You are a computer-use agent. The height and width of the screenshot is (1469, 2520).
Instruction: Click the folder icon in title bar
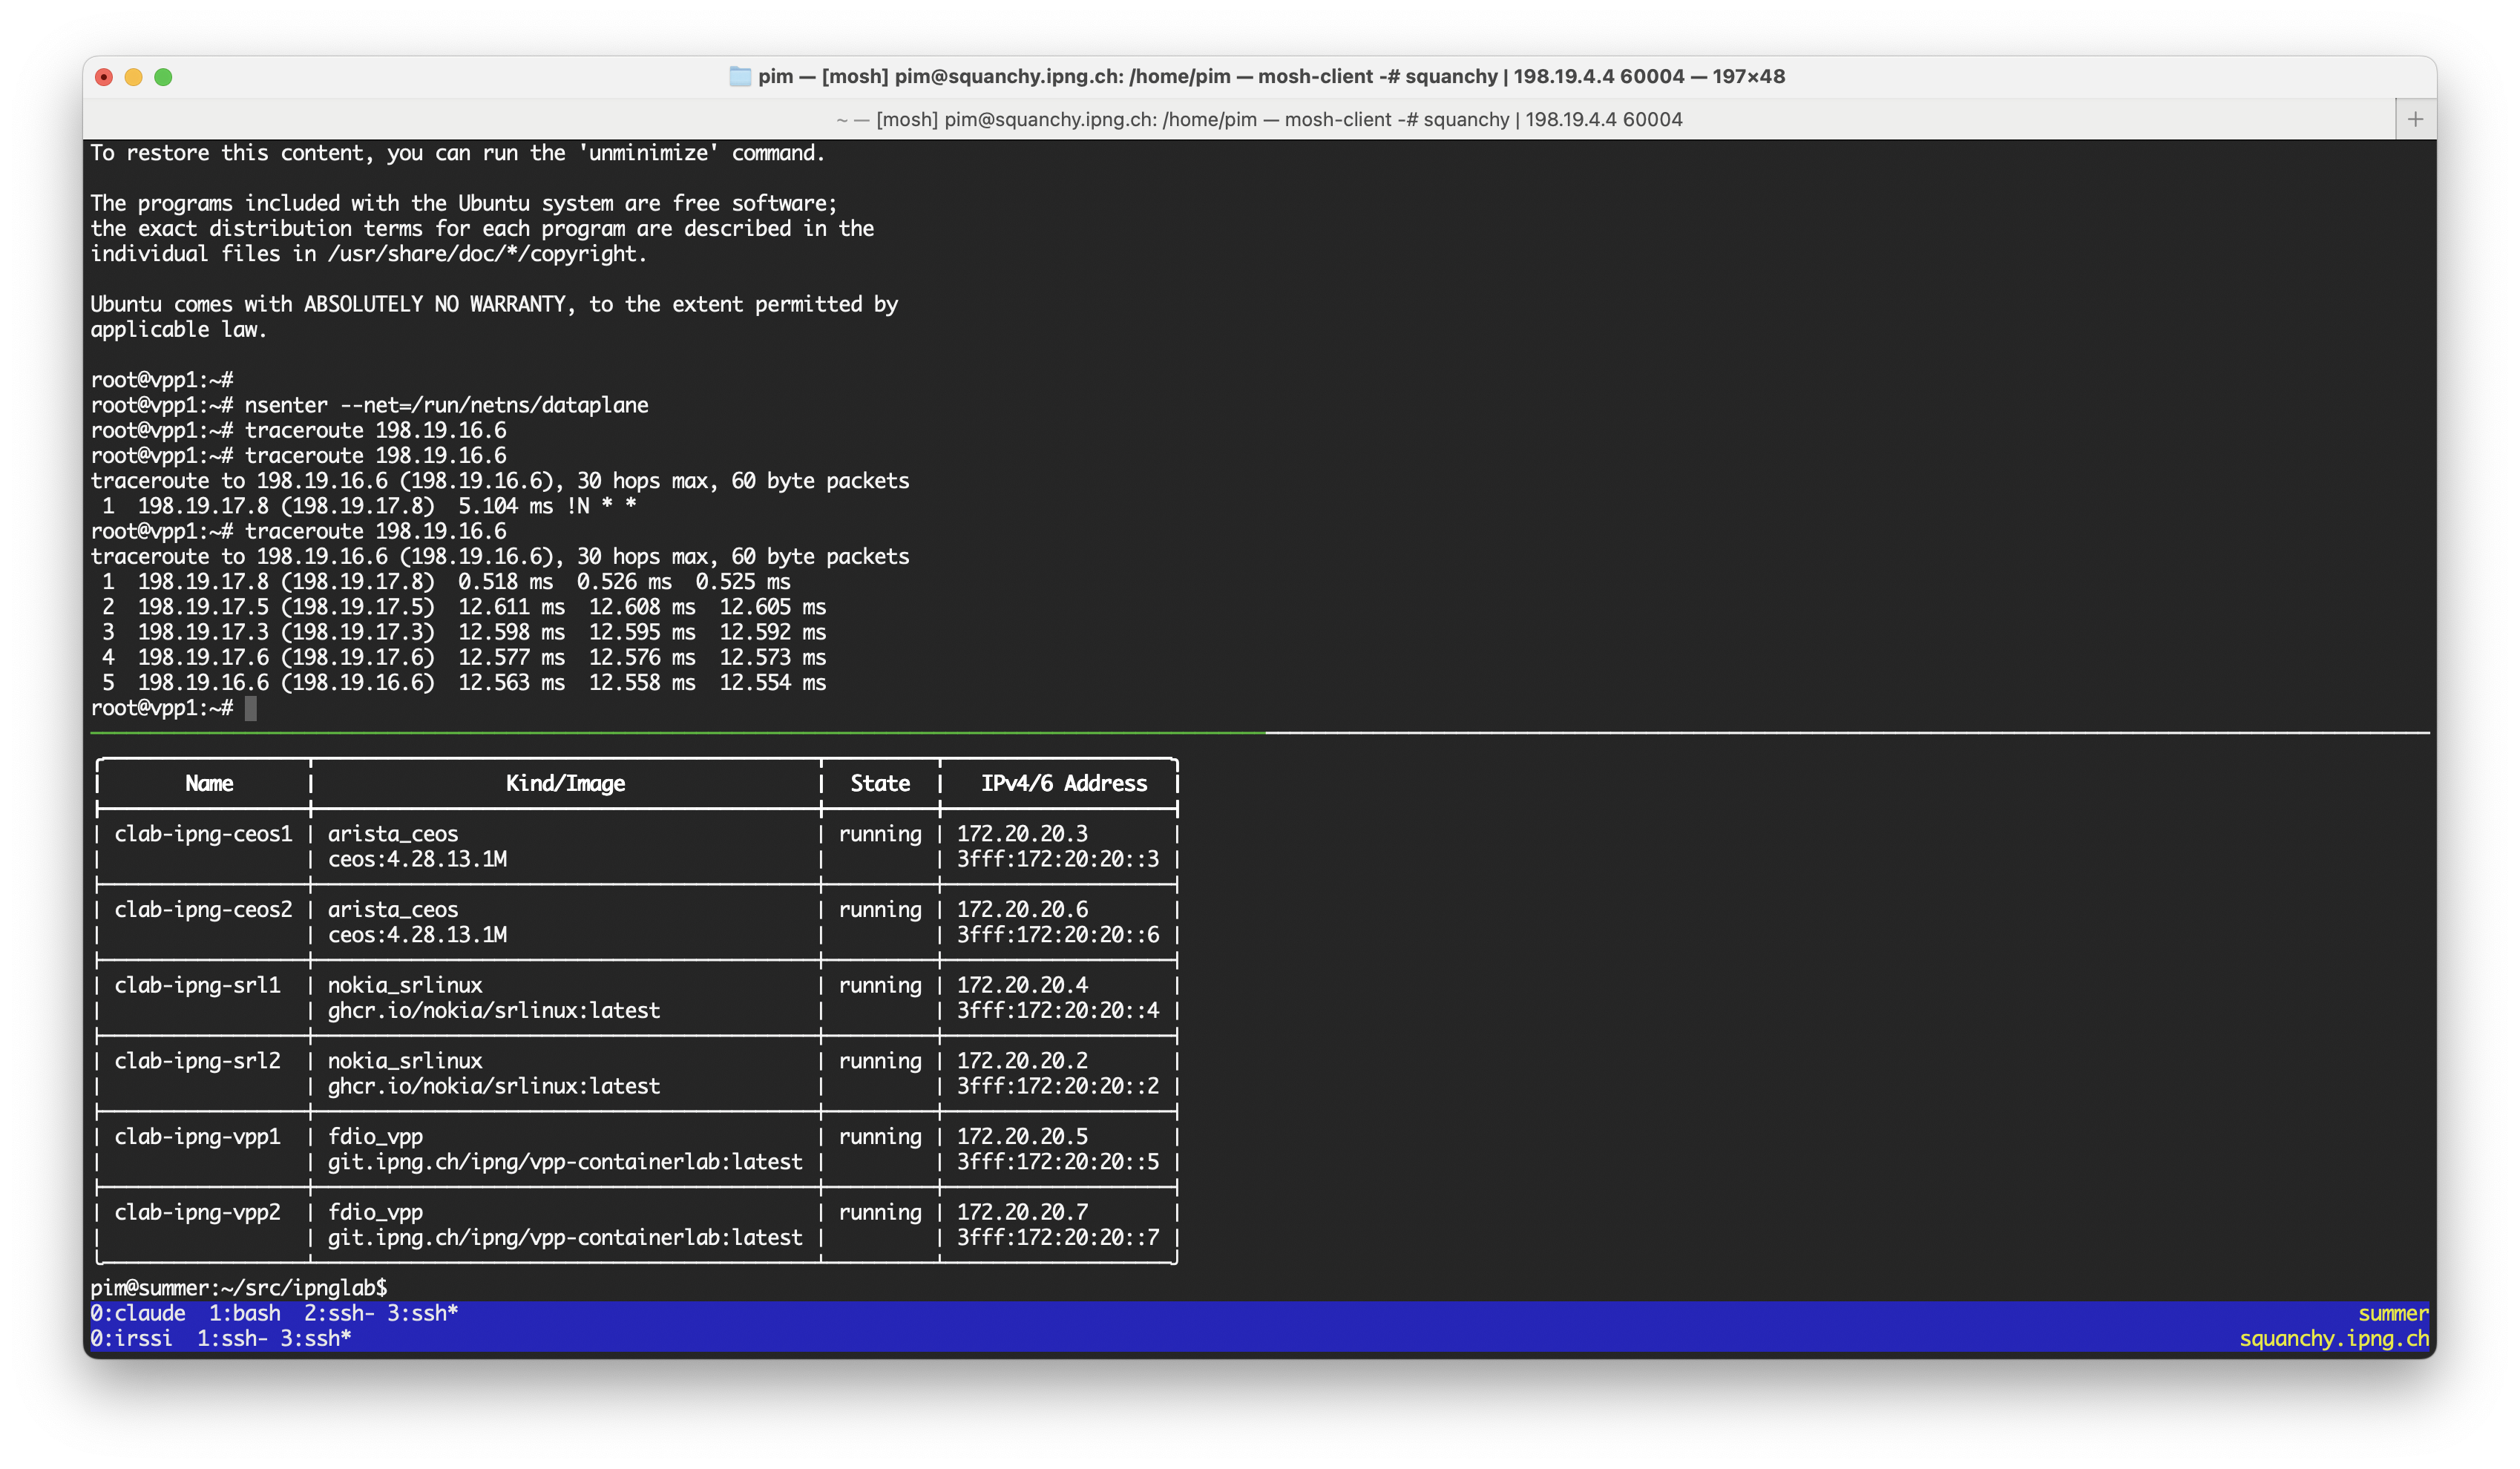pyautogui.click(x=740, y=77)
